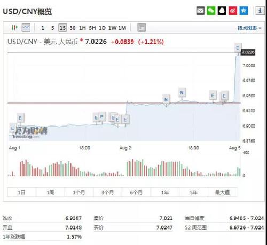Click the Aug 2 date label on axis
This screenshot has height=245, width=267.
125,148
